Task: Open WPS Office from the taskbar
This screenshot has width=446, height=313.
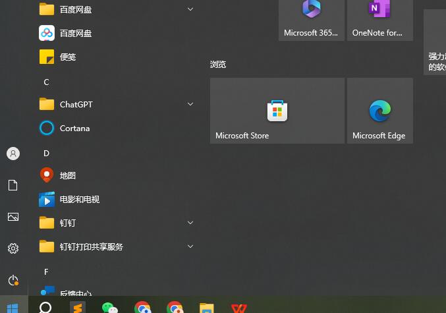Action: click(239, 308)
